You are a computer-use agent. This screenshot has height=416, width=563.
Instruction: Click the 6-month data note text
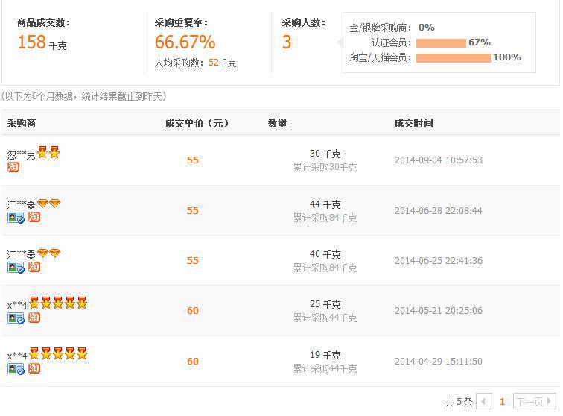click(83, 96)
